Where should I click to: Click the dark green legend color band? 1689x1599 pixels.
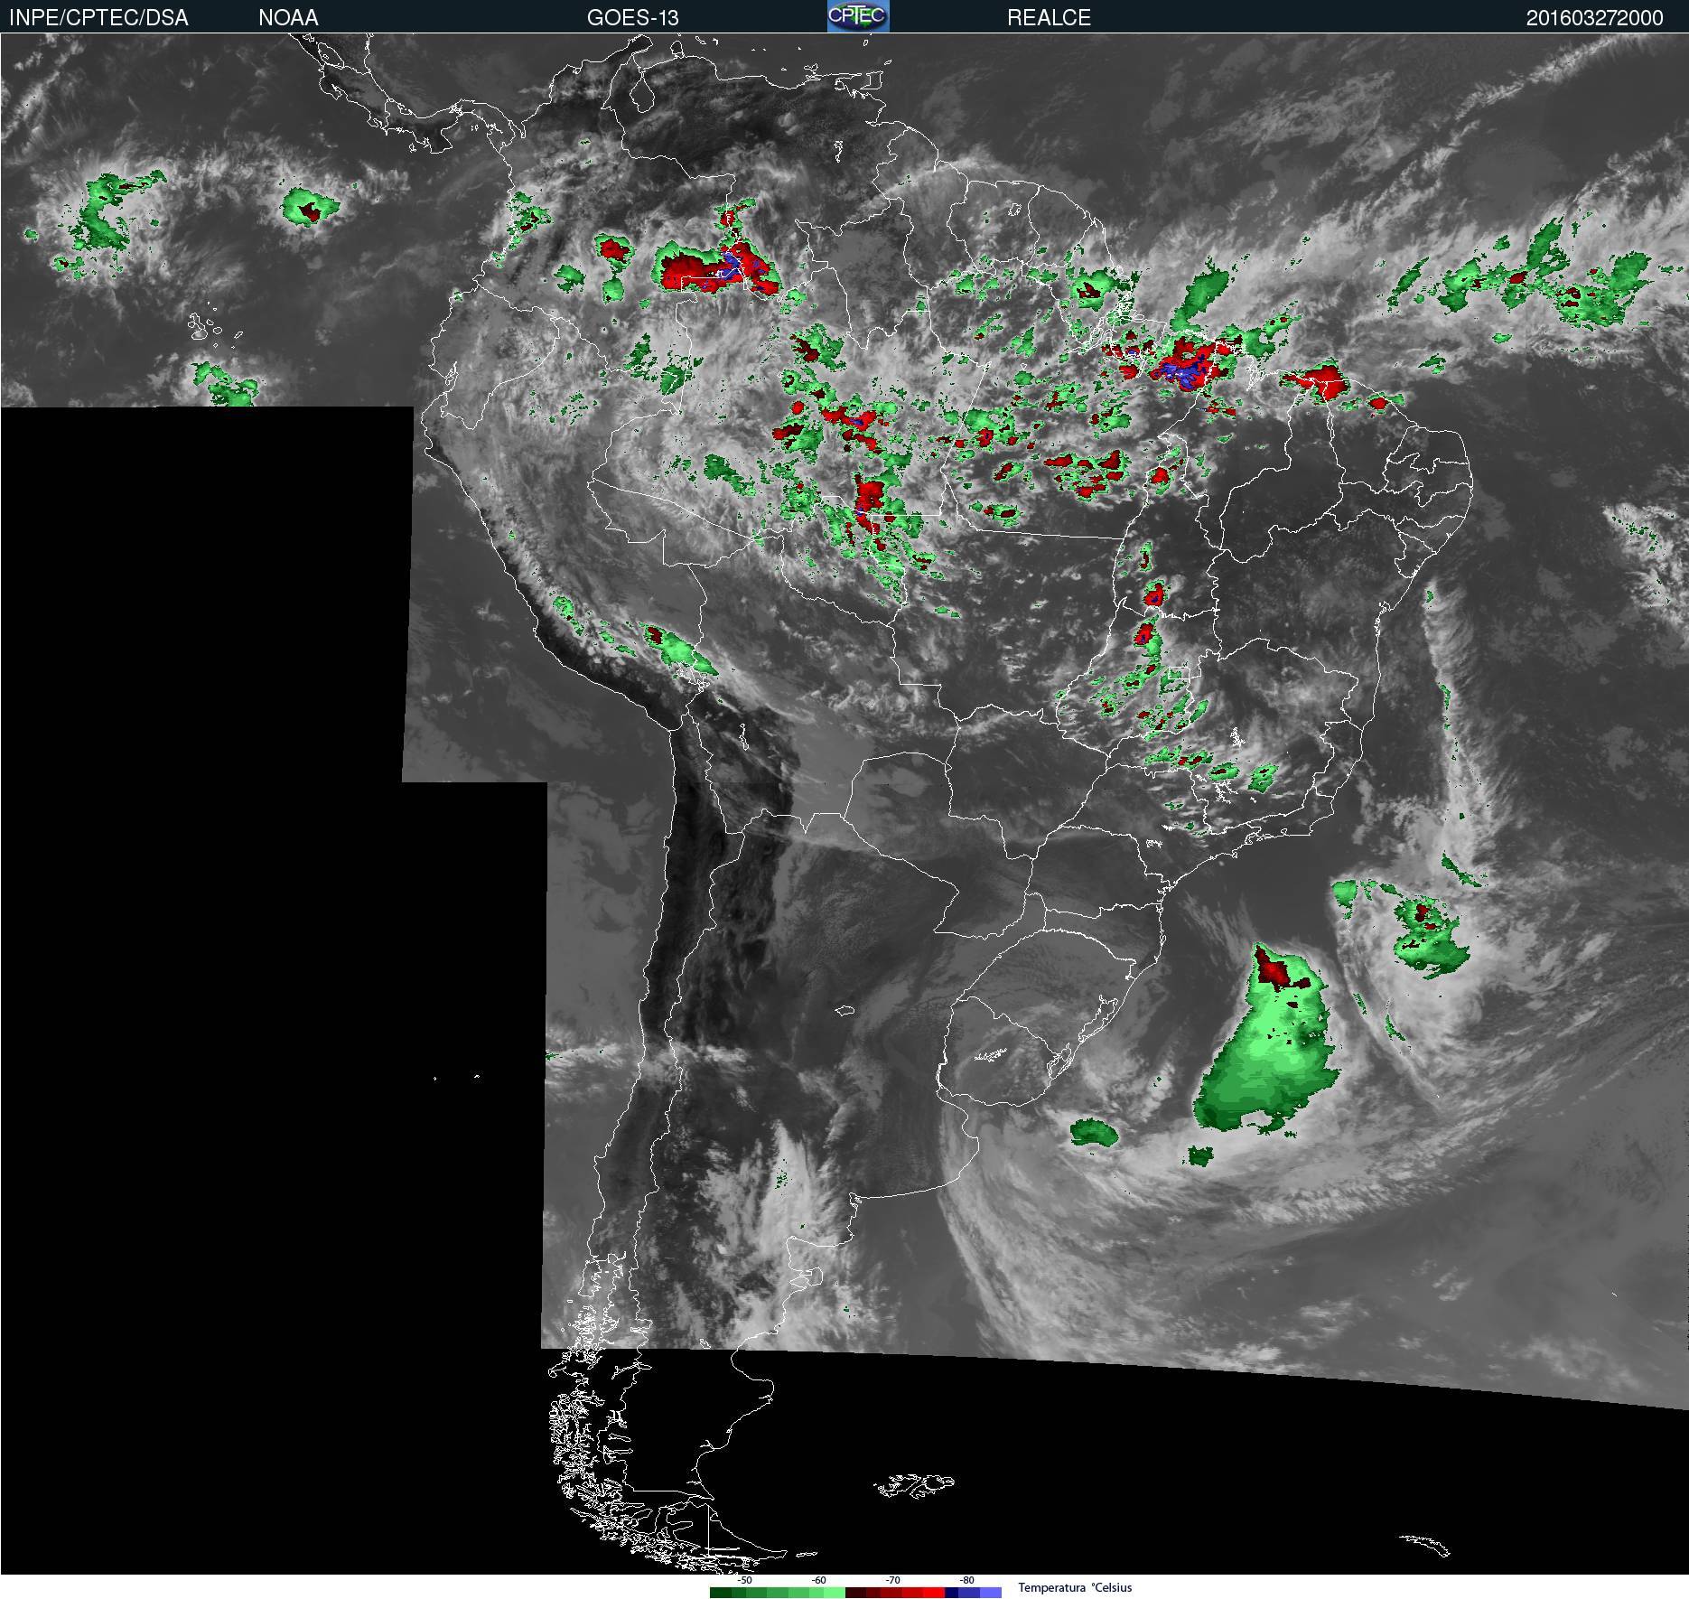tap(721, 1593)
